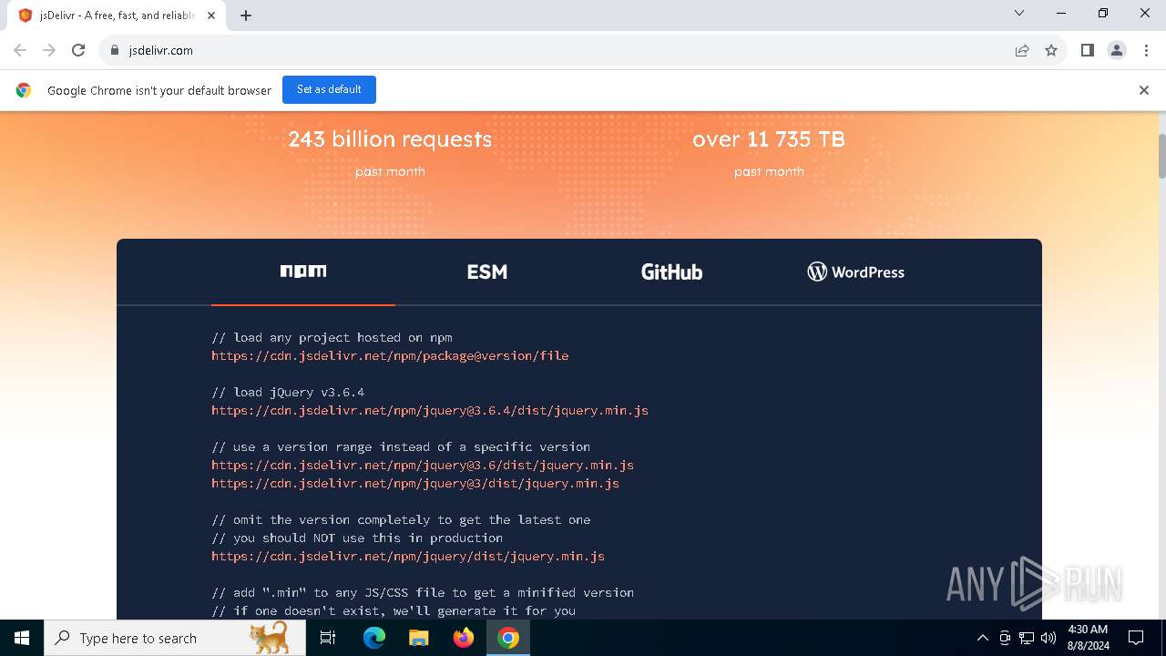
Task: Launch Microsoft Edge from the taskbar
Action: click(374, 638)
